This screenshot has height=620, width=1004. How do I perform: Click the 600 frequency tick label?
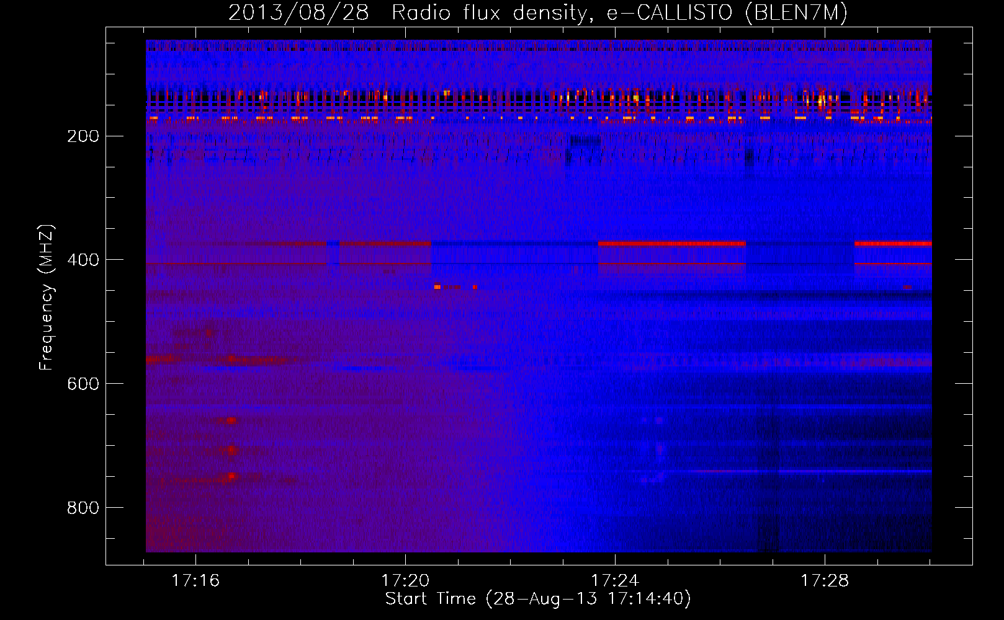[83, 384]
